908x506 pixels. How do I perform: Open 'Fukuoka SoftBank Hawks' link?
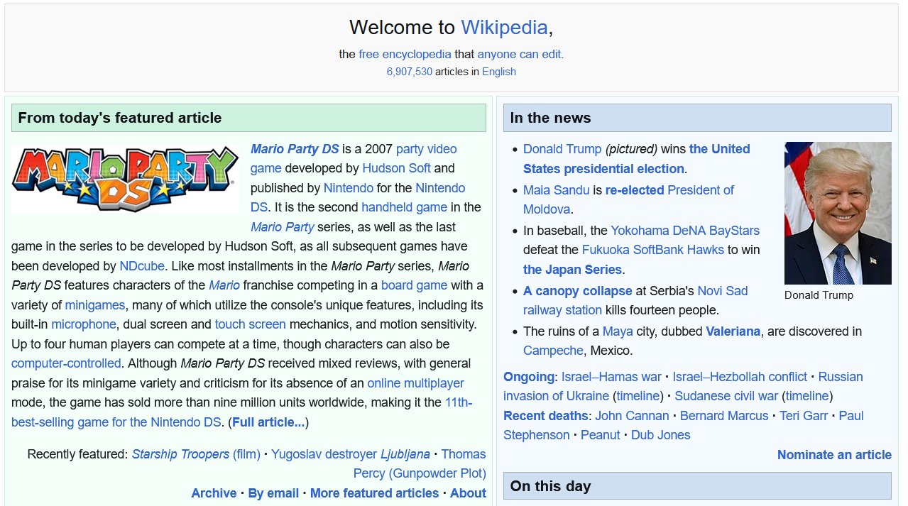tap(653, 250)
